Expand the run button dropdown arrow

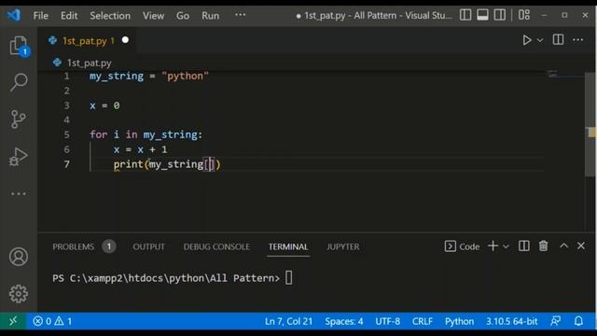pos(540,40)
